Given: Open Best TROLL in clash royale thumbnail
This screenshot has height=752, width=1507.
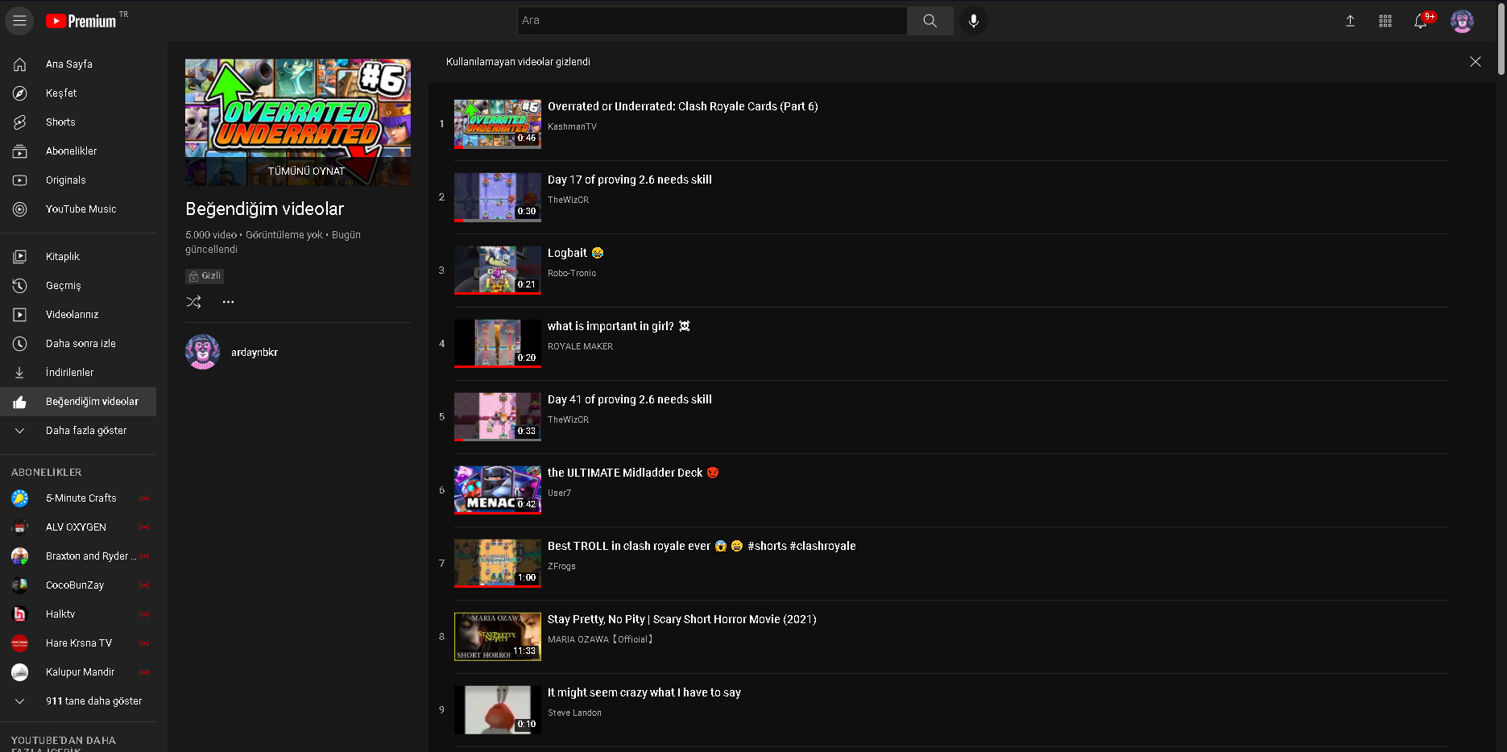Looking at the screenshot, I should click(x=498, y=564).
